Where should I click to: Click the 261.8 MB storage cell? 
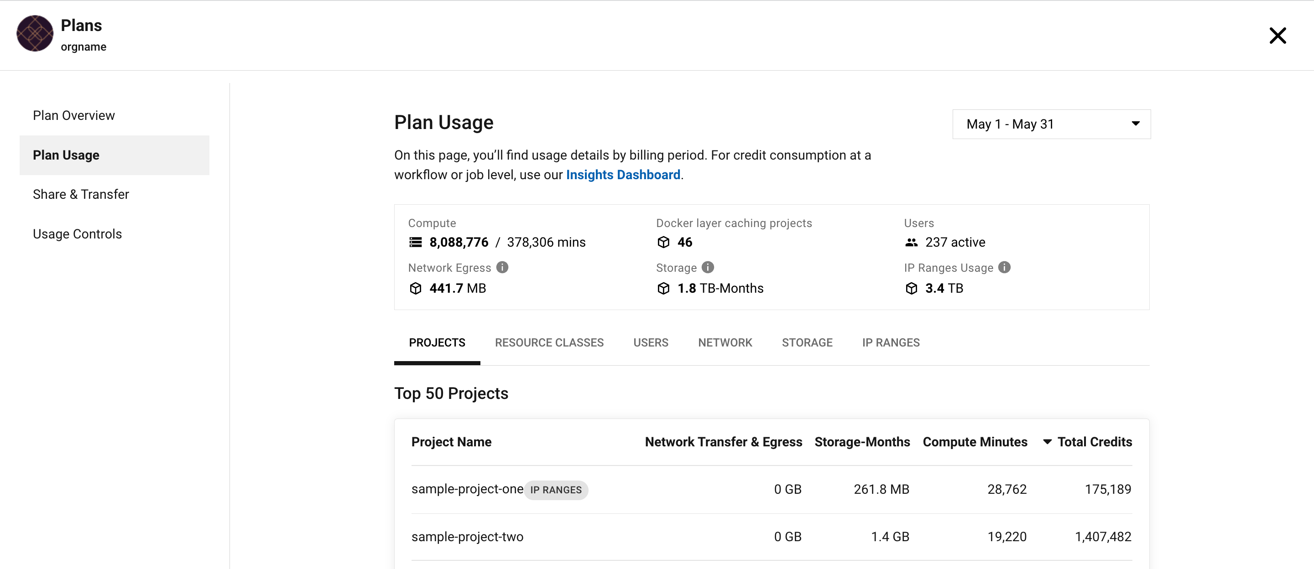(881, 490)
